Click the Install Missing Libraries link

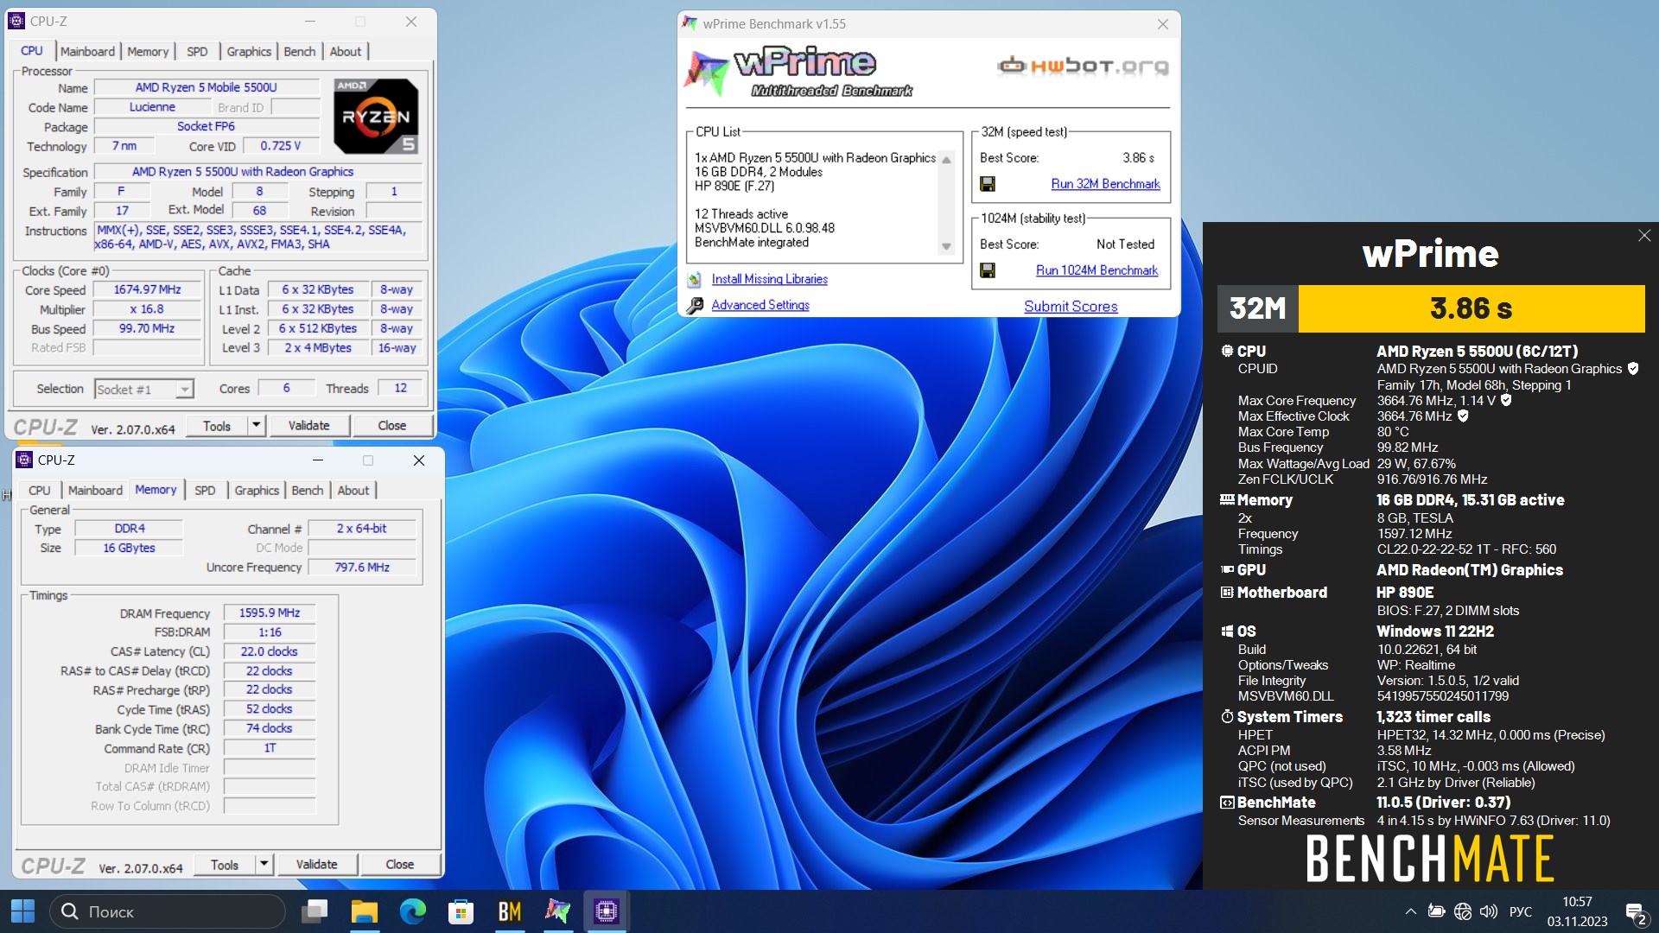tap(769, 279)
